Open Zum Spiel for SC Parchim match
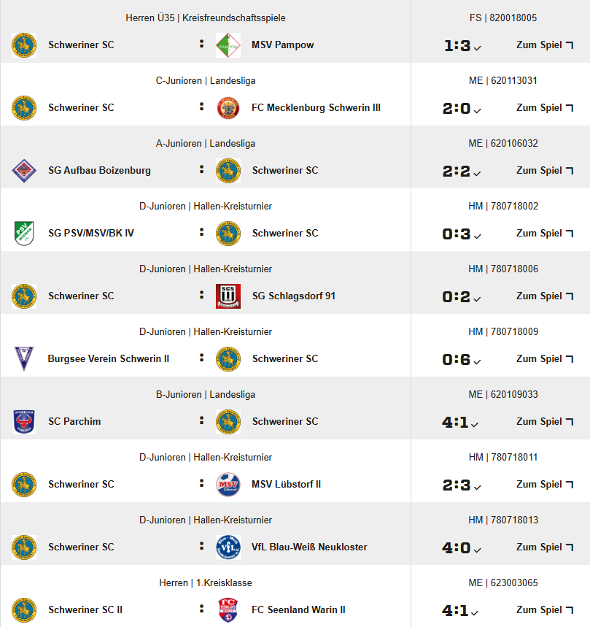Viewport: 590px width, 627px height. pyautogui.click(x=545, y=422)
